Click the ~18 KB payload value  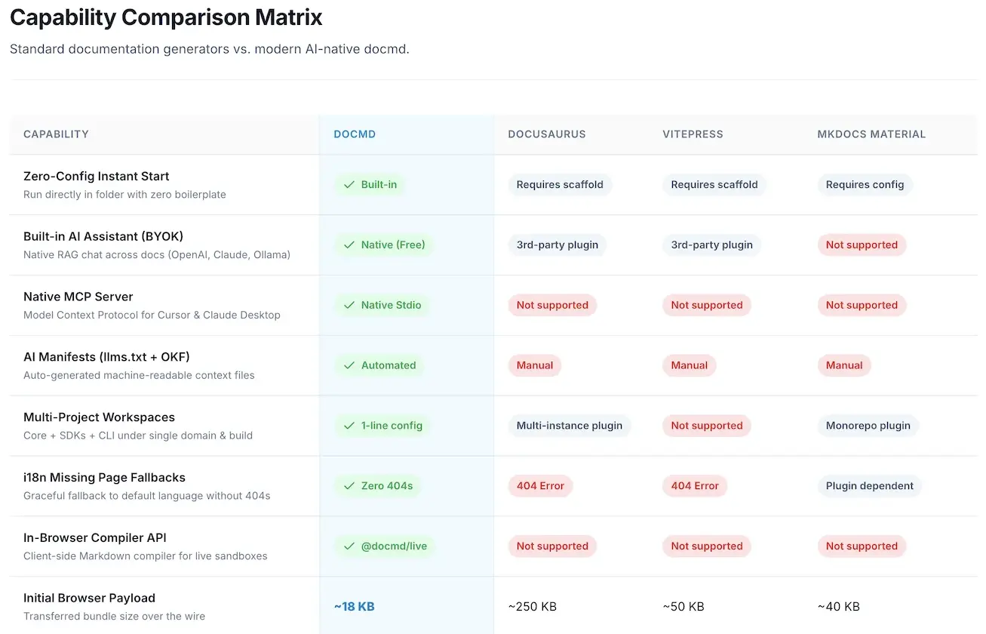pyautogui.click(x=355, y=607)
